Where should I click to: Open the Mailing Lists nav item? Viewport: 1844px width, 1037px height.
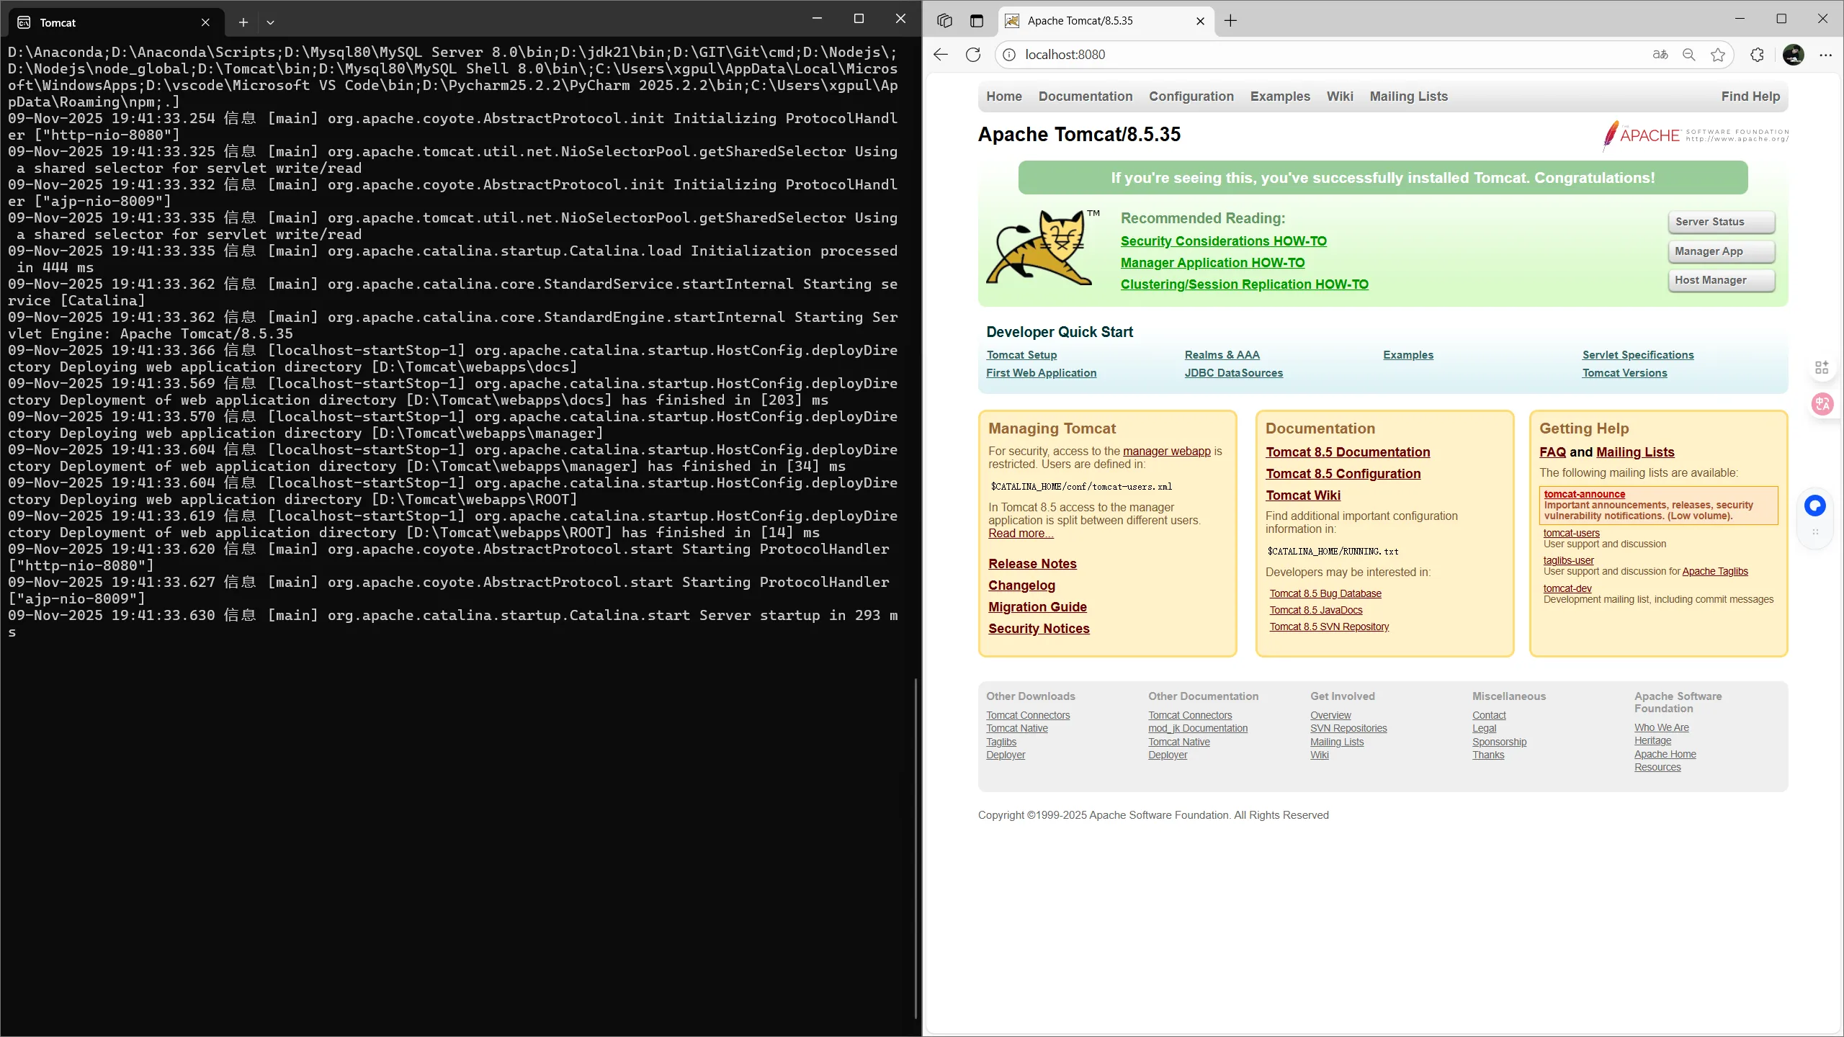[1408, 96]
